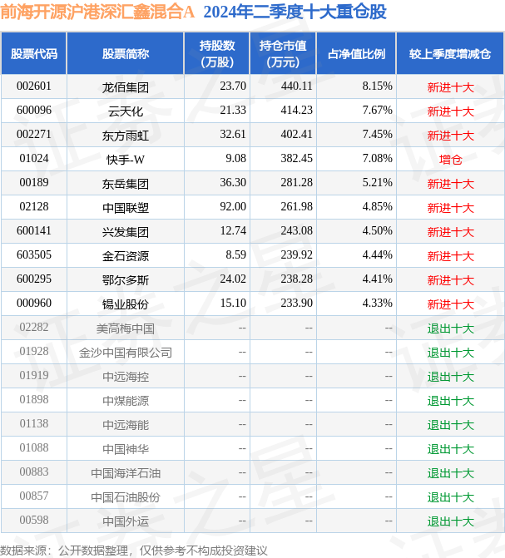Screen dimensions: 505x558
Task: Click stock name 中远海控
Action: 126,377
